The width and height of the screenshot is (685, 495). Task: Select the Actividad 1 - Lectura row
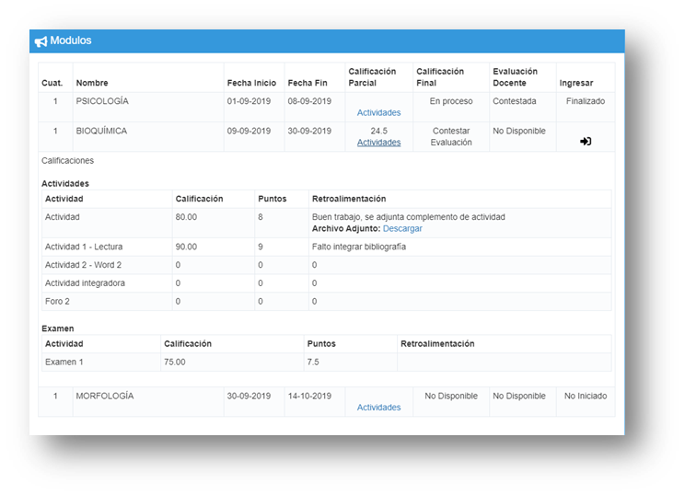click(x=327, y=247)
